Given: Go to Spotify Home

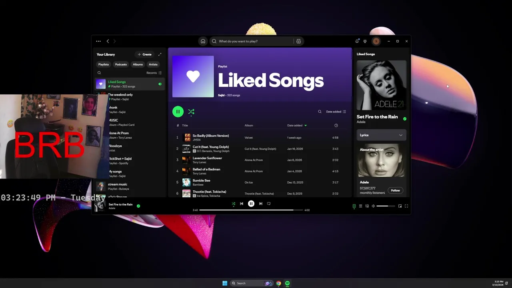Looking at the screenshot, I should [x=203, y=41].
